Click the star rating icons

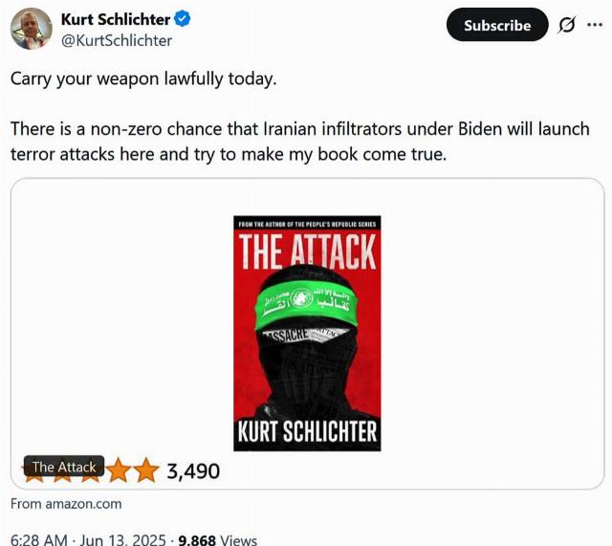click(x=91, y=470)
